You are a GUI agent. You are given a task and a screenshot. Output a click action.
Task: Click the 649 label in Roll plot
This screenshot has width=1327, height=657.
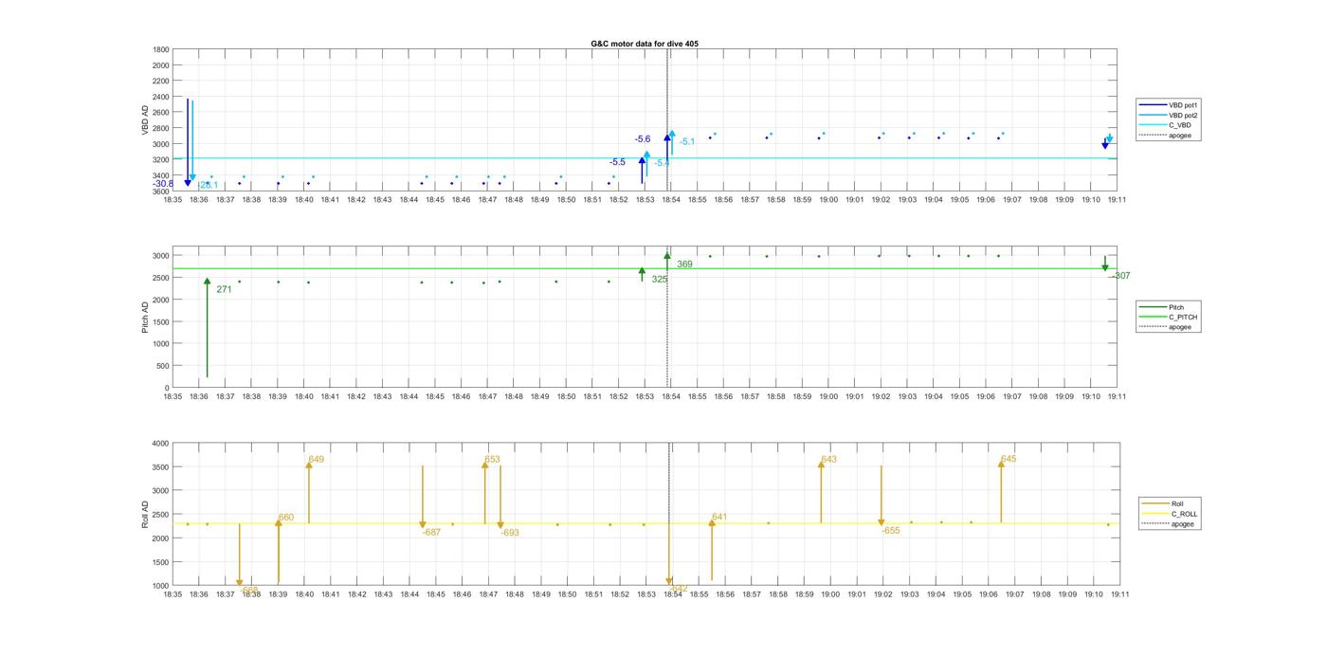[x=317, y=460]
